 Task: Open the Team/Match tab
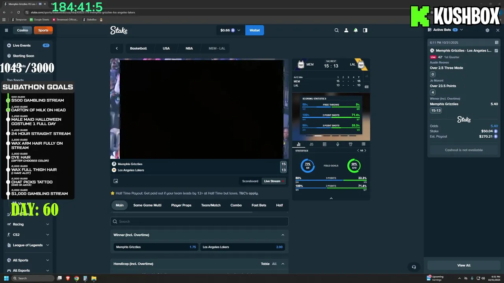pos(211,205)
